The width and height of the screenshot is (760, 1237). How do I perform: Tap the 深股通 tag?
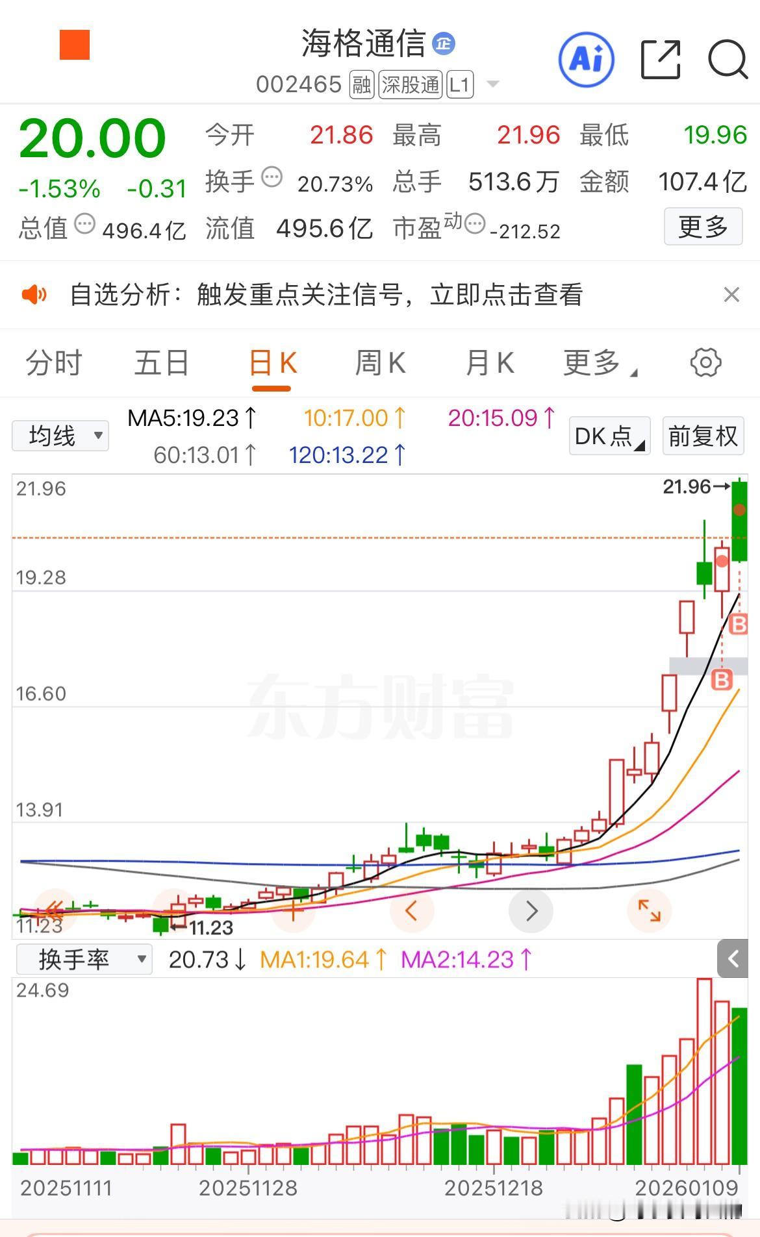[x=410, y=84]
